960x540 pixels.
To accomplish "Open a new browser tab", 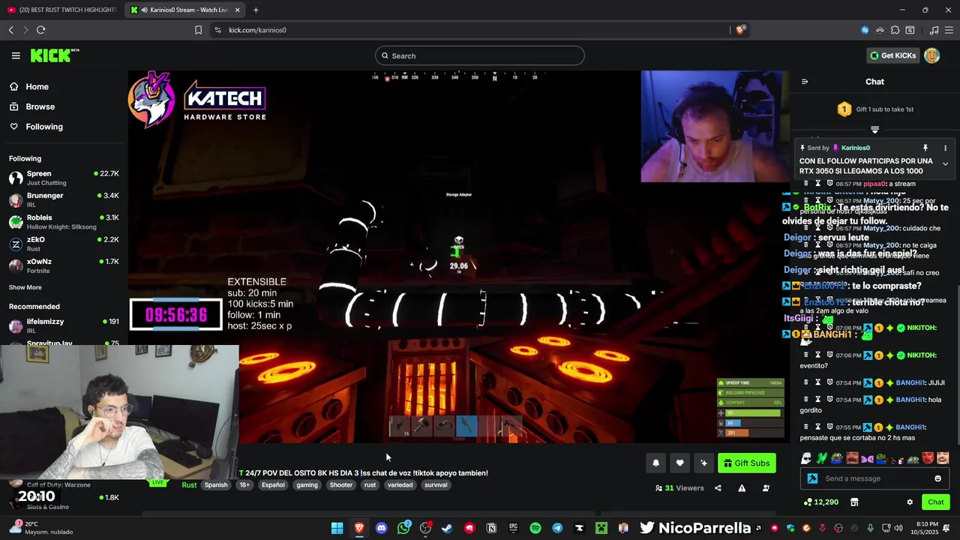I will point(256,10).
